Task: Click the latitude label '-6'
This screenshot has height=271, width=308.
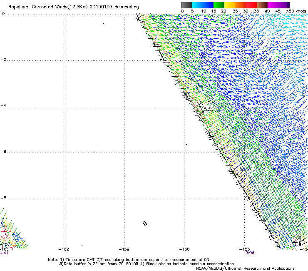Action: click(3, 152)
